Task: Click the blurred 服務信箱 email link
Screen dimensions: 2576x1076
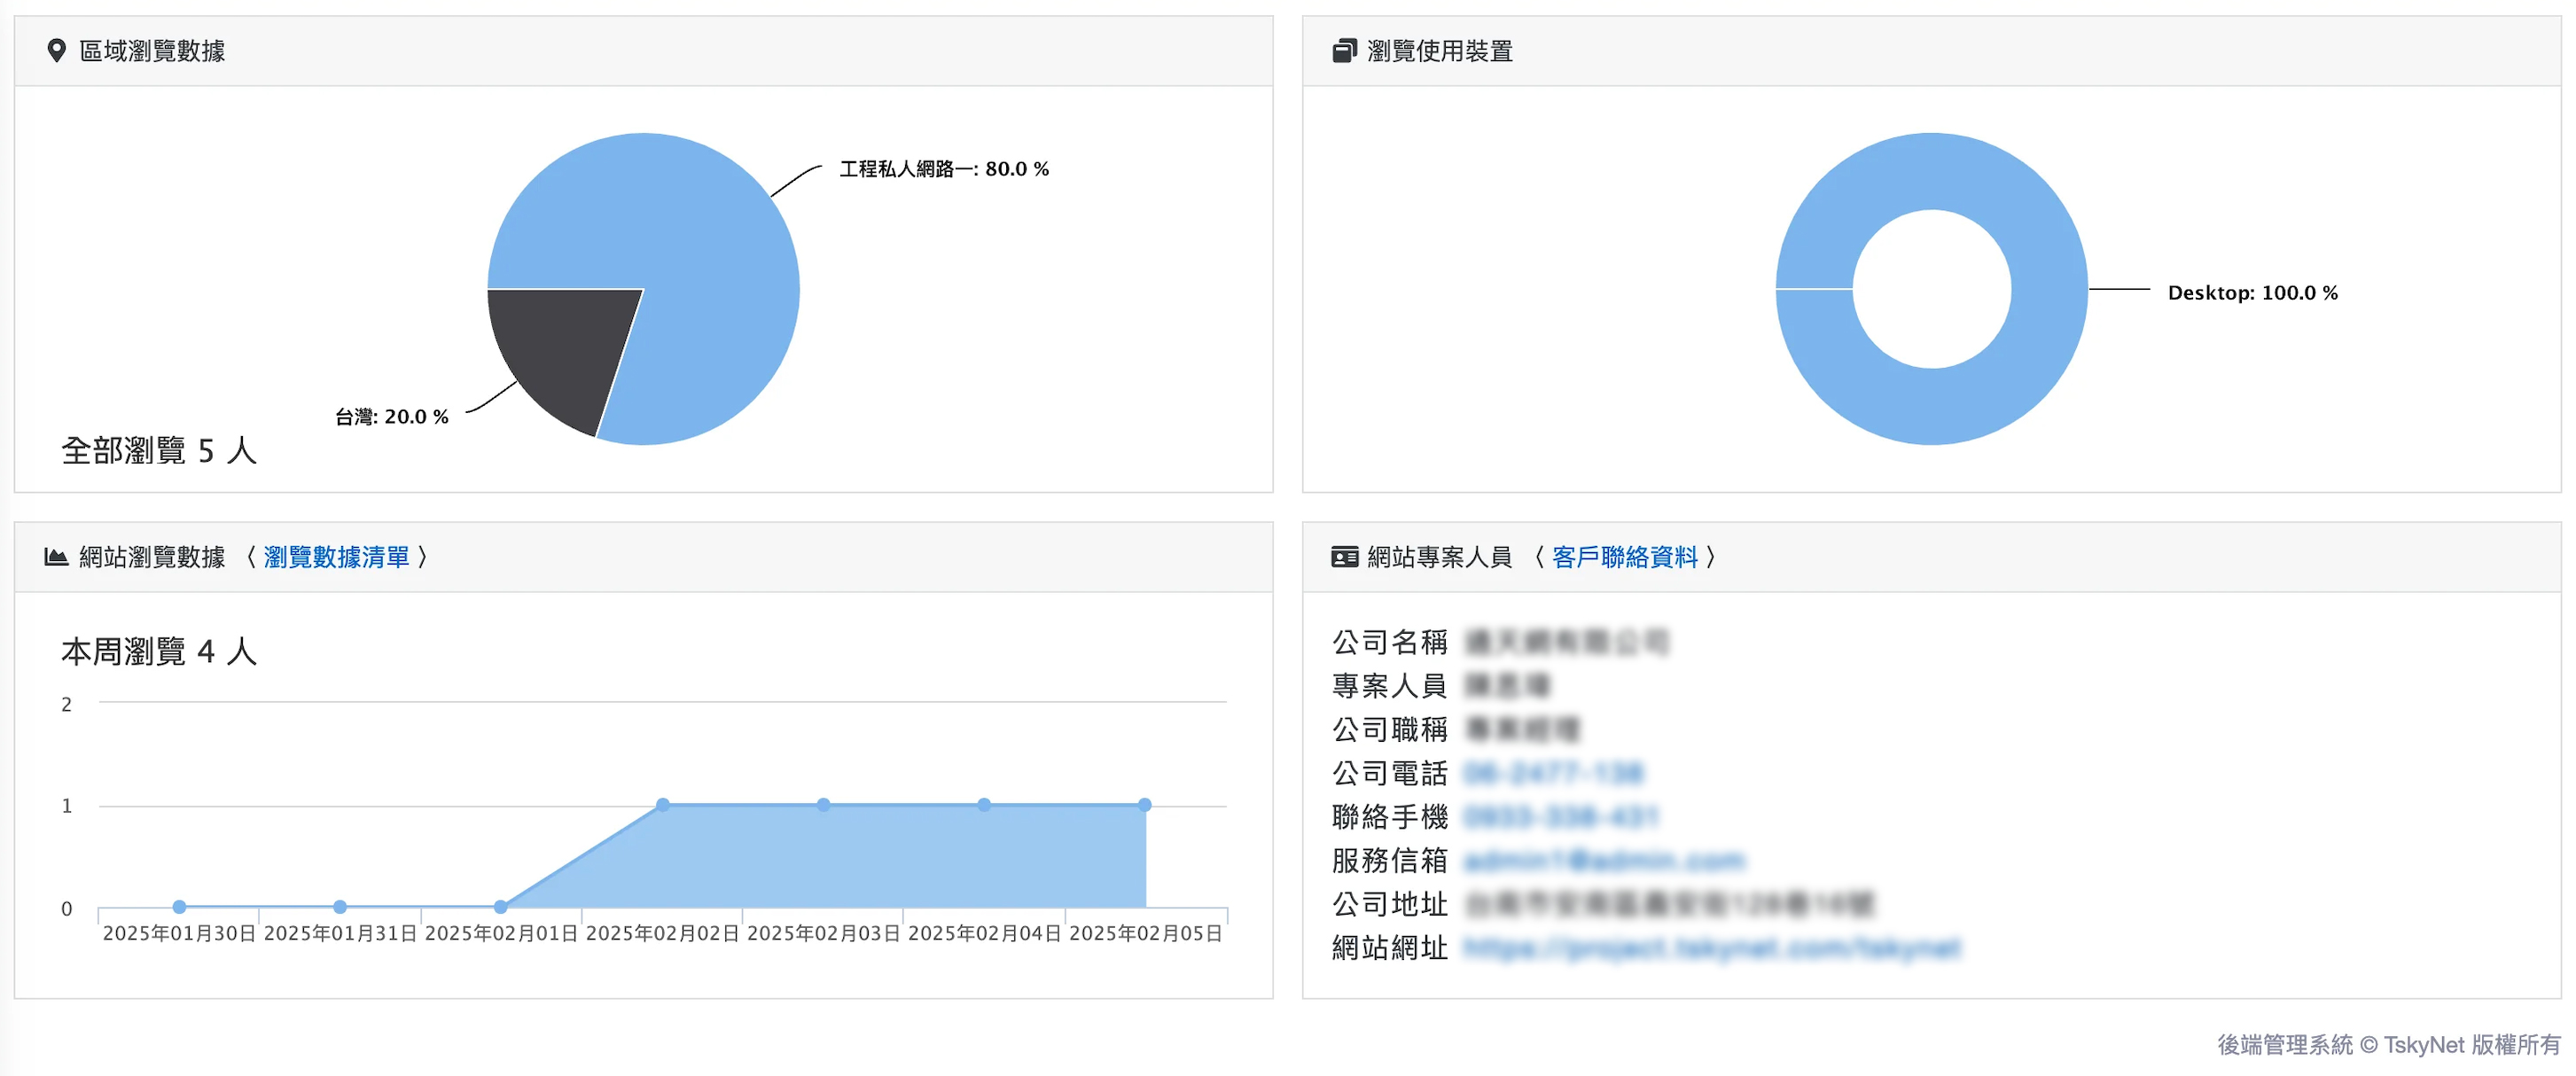Action: click(1604, 860)
